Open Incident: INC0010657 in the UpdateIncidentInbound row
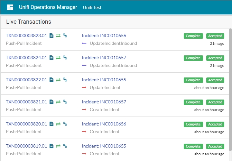Viewport: 232px width, 161px height. click(x=104, y=58)
